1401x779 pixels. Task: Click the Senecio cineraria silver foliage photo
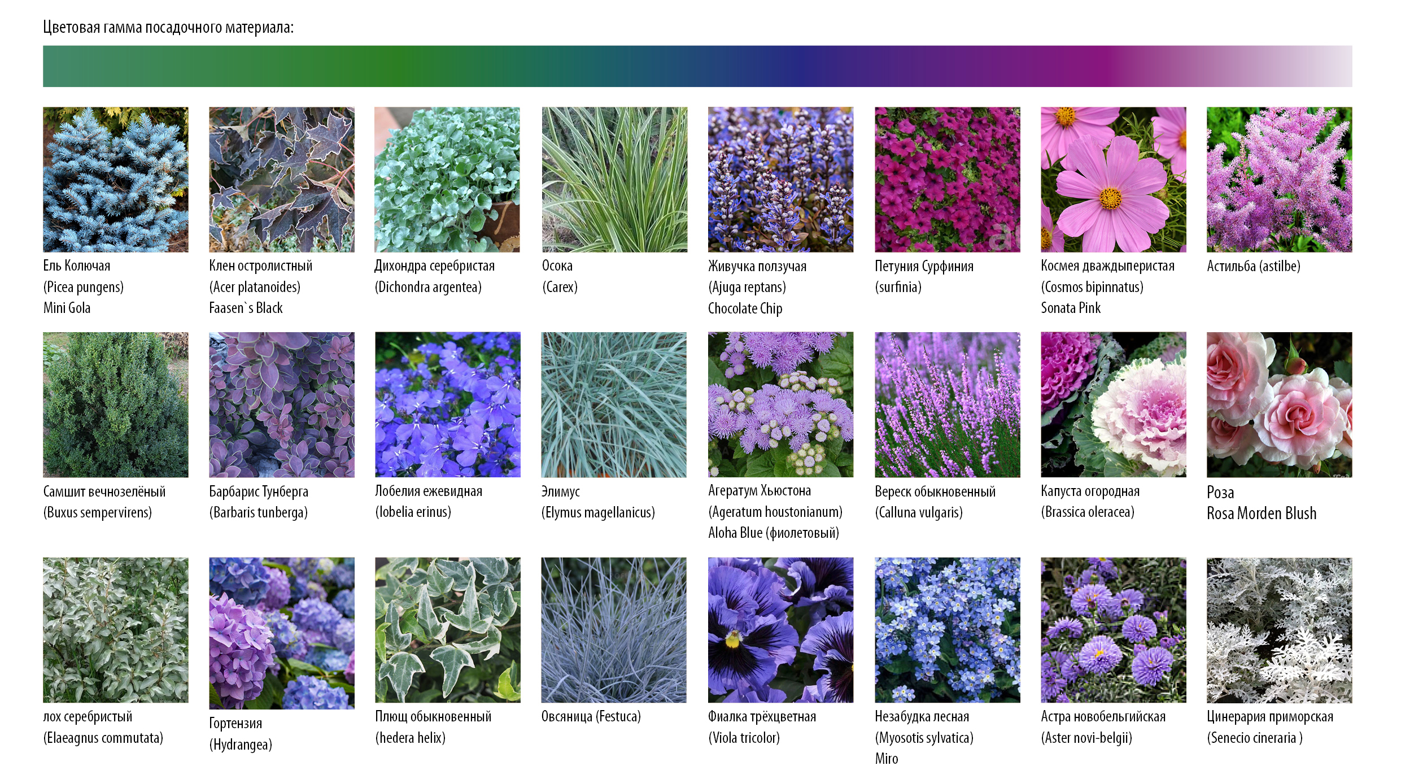tap(1279, 630)
